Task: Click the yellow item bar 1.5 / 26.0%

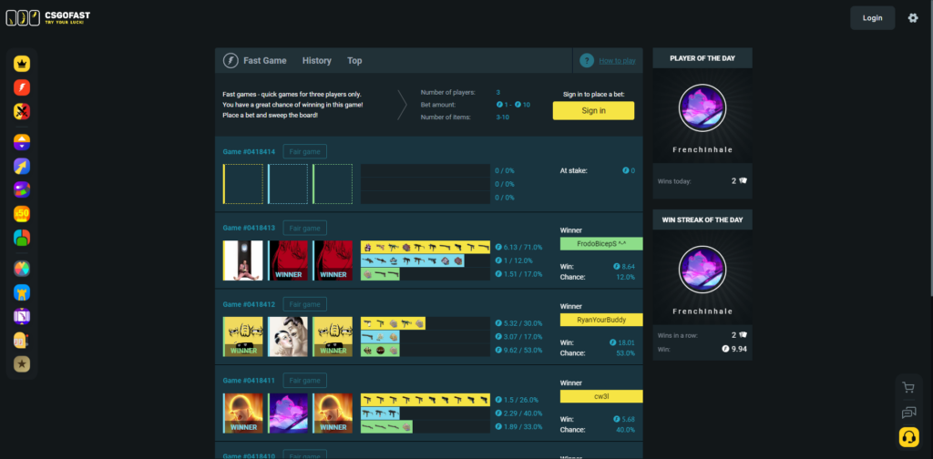Action: pos(425,400)
